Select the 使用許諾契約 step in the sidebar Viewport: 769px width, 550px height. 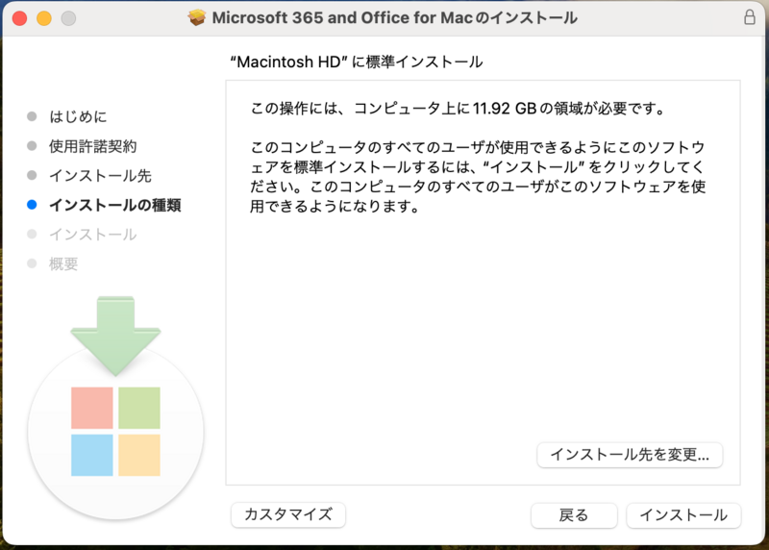[x=92, y=146]
